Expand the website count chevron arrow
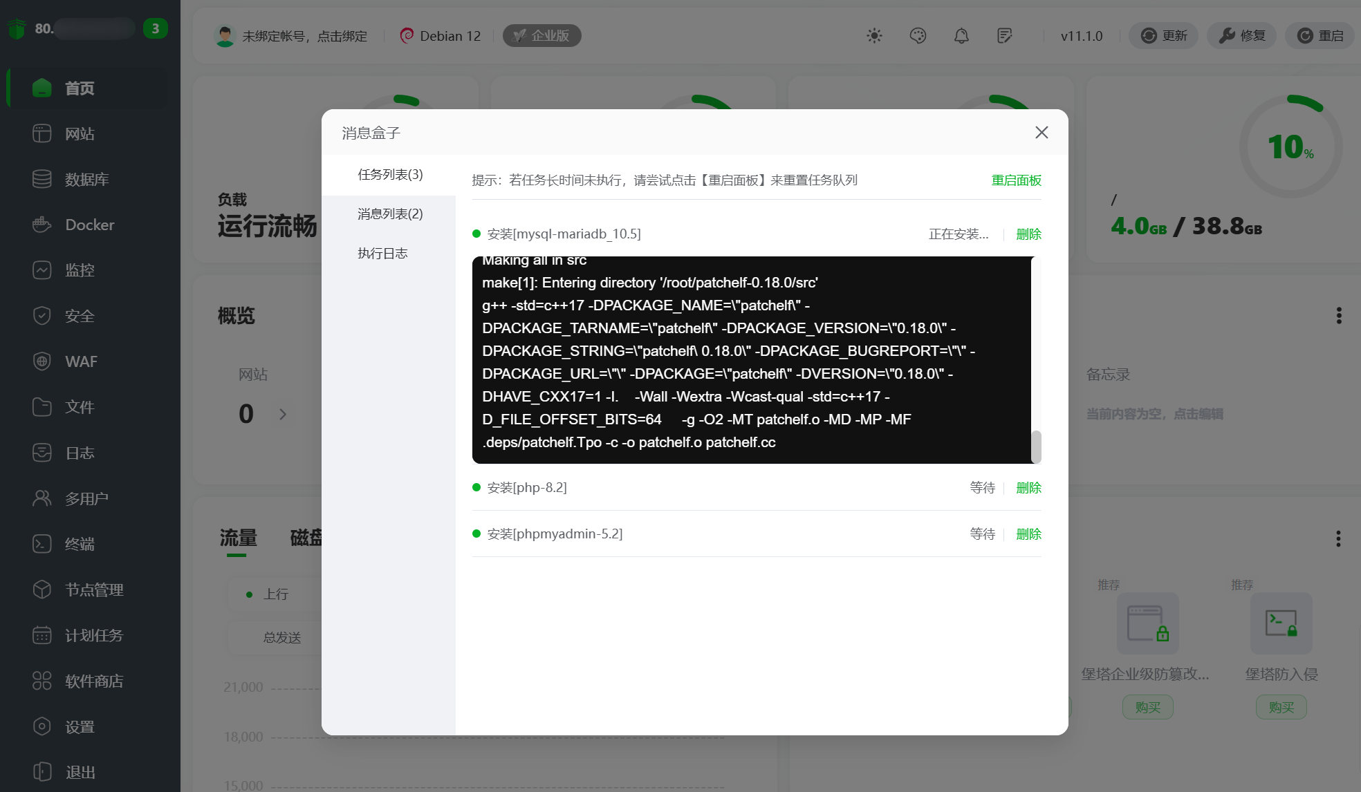 (x=283, y=415)
